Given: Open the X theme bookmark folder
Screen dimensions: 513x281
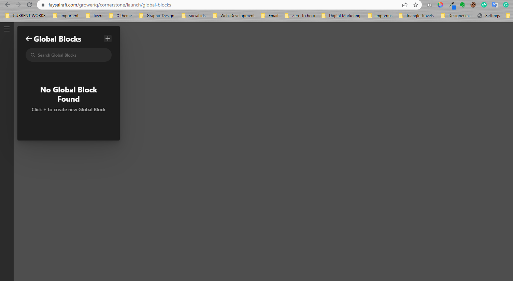Looking at the screenshot, I should click(x=120, y=16).
